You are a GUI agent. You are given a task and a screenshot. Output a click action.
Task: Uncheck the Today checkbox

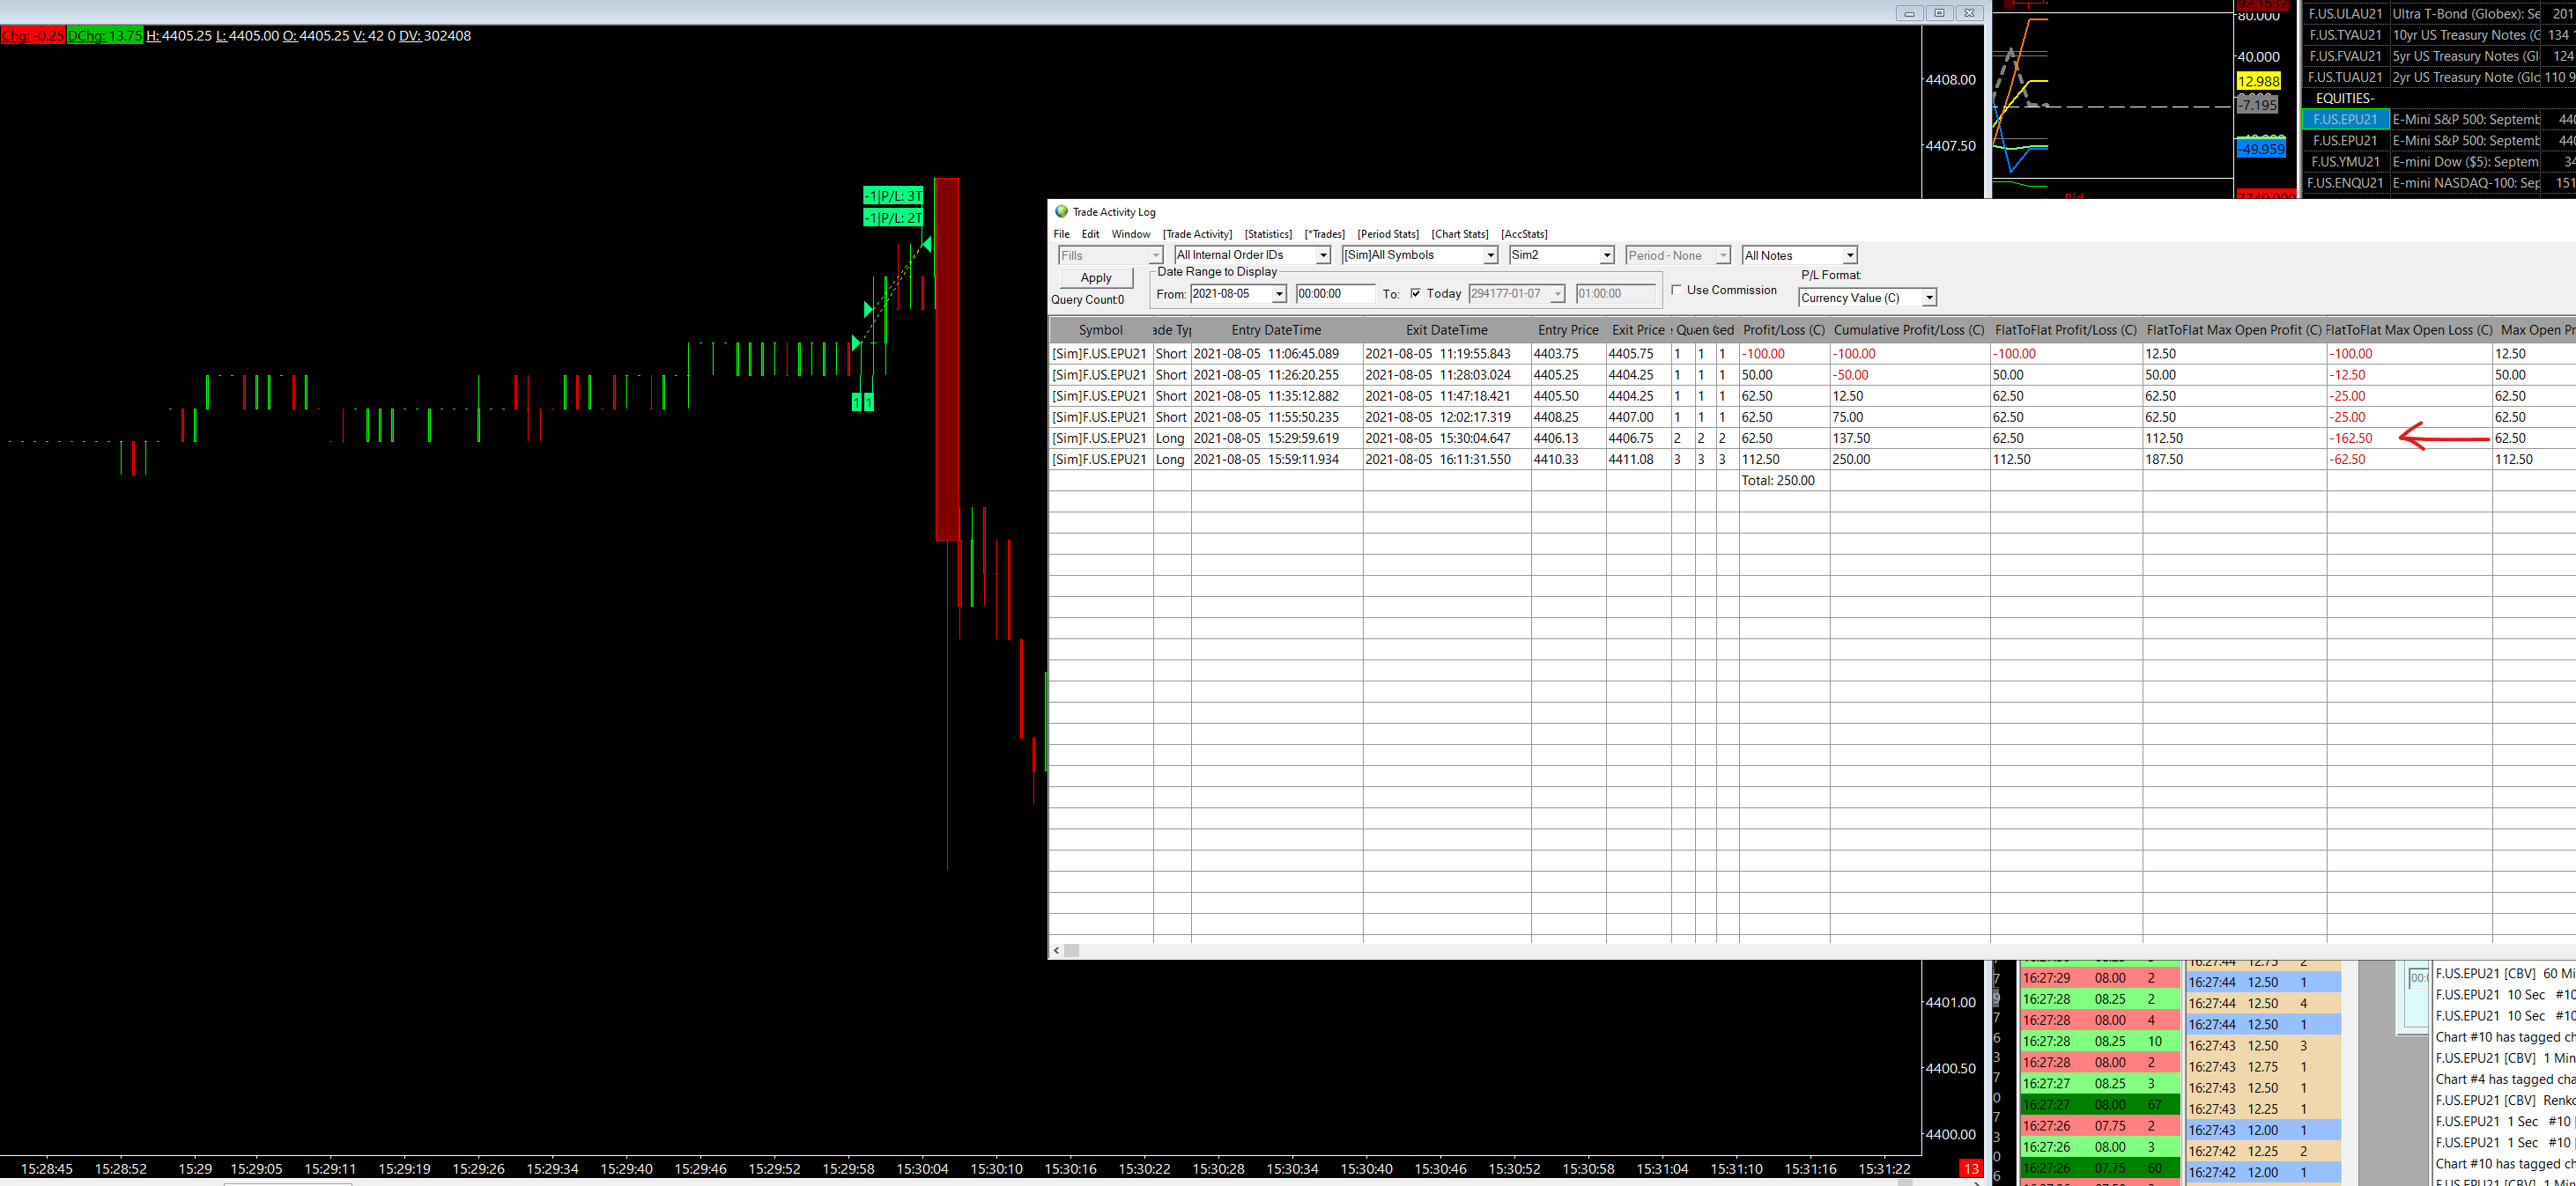1415,294
